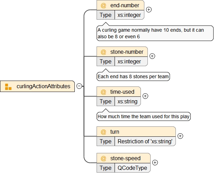216x175 pixels.
Task: Click the @ icon beside stone-number
Action: 103,52
